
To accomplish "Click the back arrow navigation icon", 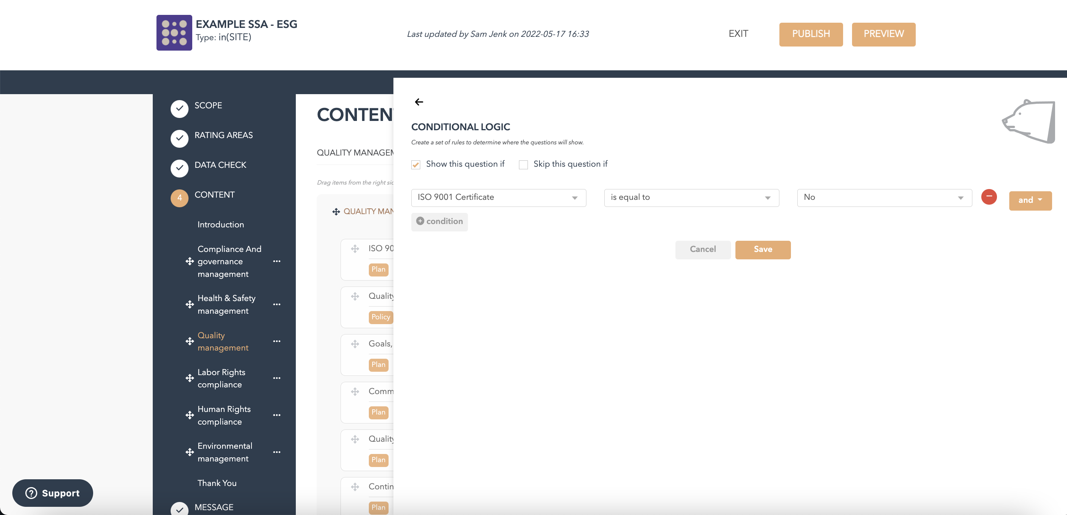I will (x=421, y=101).
